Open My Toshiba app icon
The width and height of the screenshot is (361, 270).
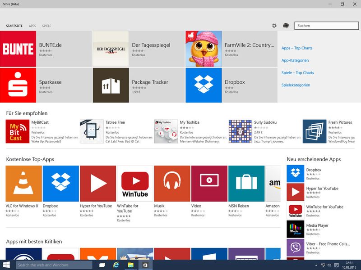point(166,131)
